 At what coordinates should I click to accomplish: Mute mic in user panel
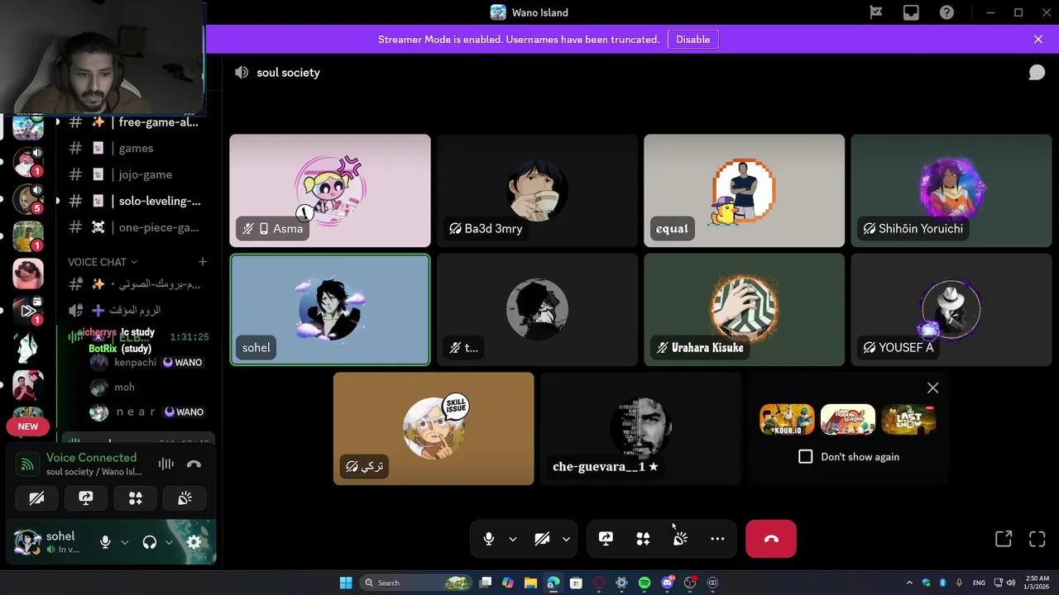pyautogui.click(x=105, y=542)
